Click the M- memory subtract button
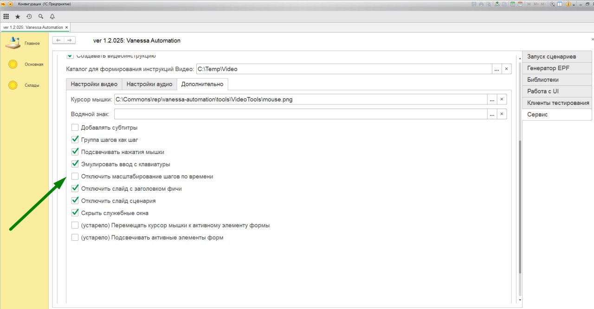594x309 pixels. point(543,4)
